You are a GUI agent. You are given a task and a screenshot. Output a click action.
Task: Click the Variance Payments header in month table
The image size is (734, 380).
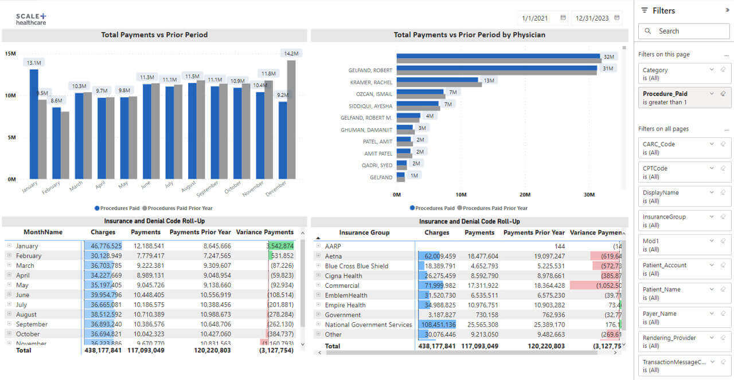point(264,232)
